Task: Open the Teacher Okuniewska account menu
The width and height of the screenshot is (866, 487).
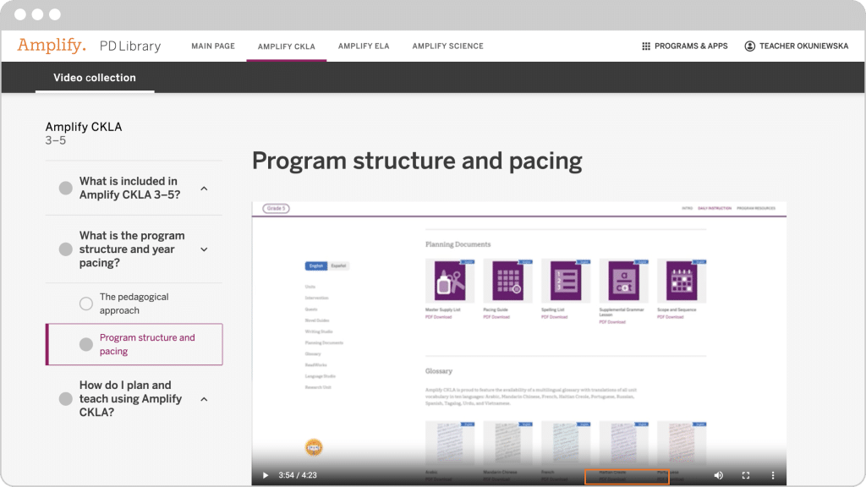Action: point(796,46)
